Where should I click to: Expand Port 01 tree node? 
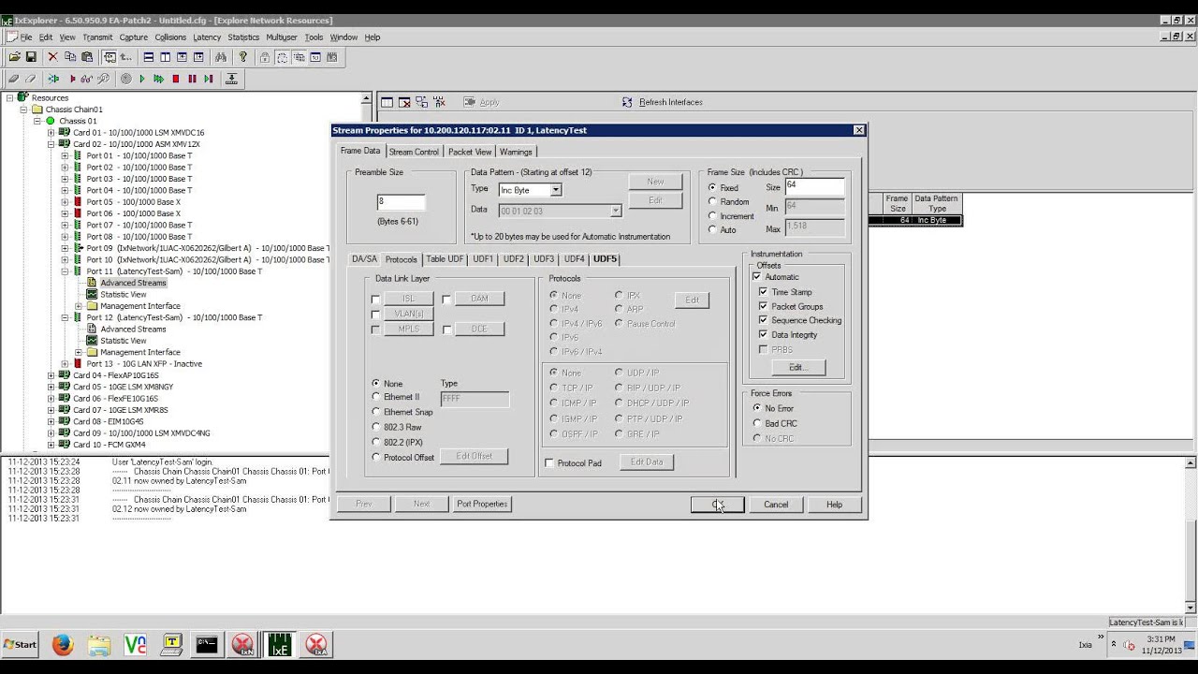(x=65, y=155)
